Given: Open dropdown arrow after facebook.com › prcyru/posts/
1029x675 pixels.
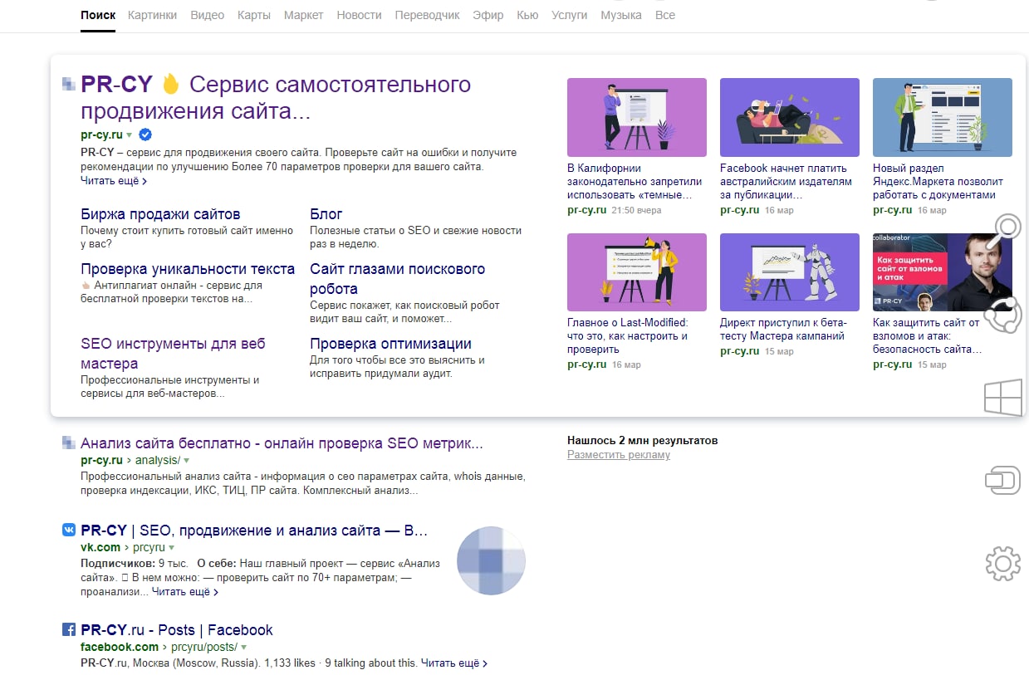Looking at the screenshot, I should click(x=243, y=648).
